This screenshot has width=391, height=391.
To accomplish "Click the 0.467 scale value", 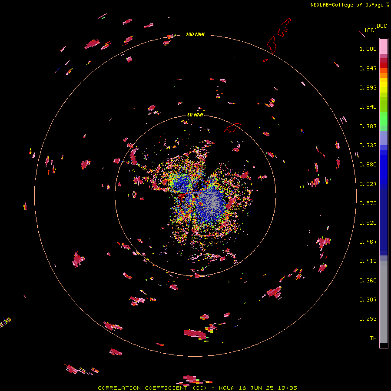I will [x=368, y=242].
